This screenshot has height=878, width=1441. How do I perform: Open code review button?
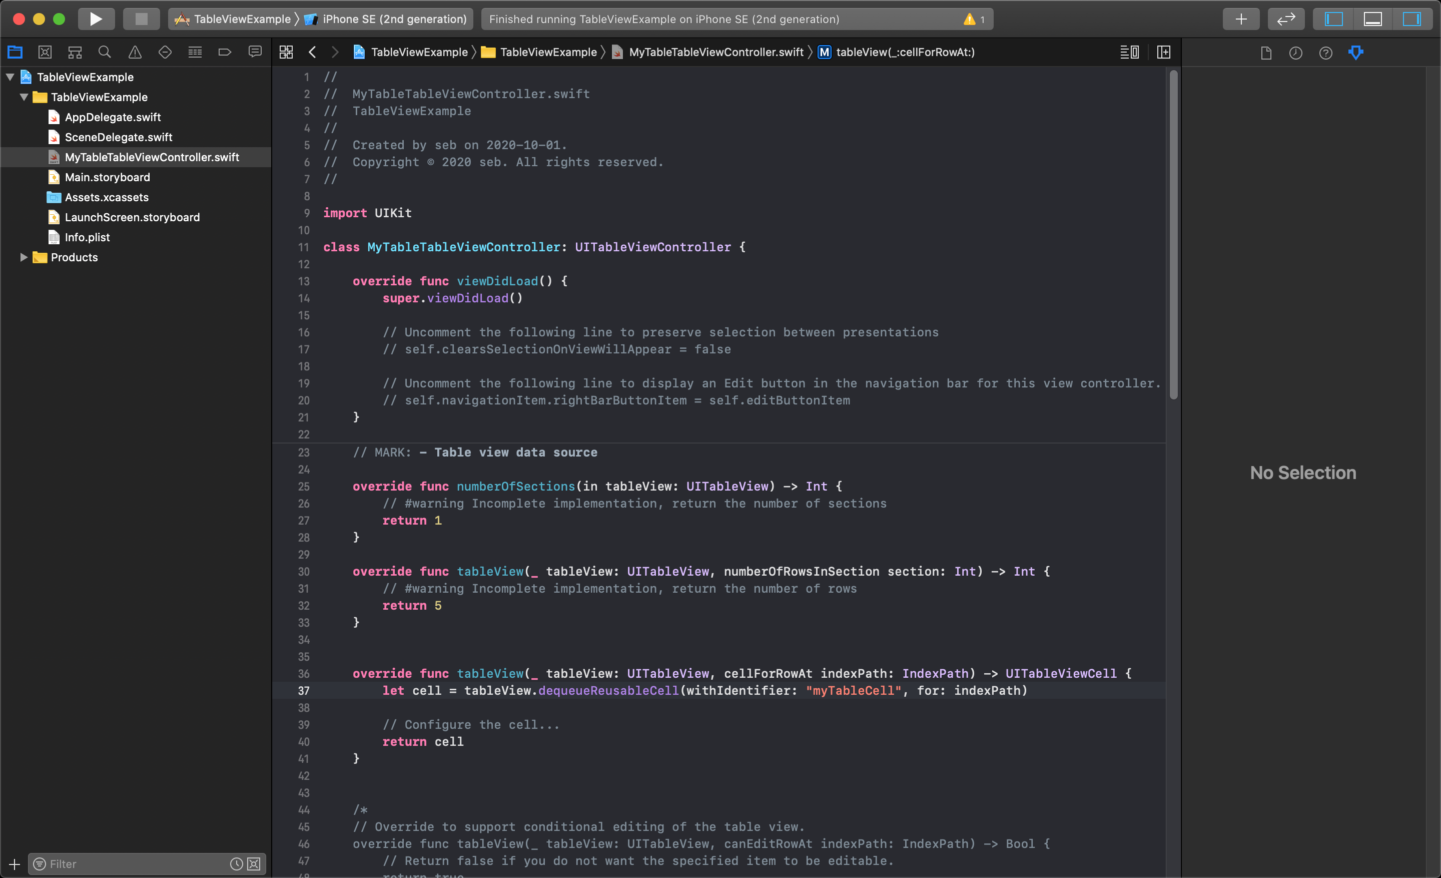pyautogui.click(x=1286, y=19)
